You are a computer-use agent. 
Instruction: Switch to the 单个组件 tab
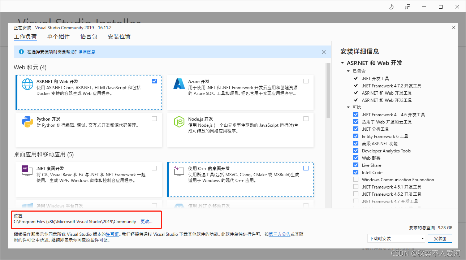pos(59,36)
